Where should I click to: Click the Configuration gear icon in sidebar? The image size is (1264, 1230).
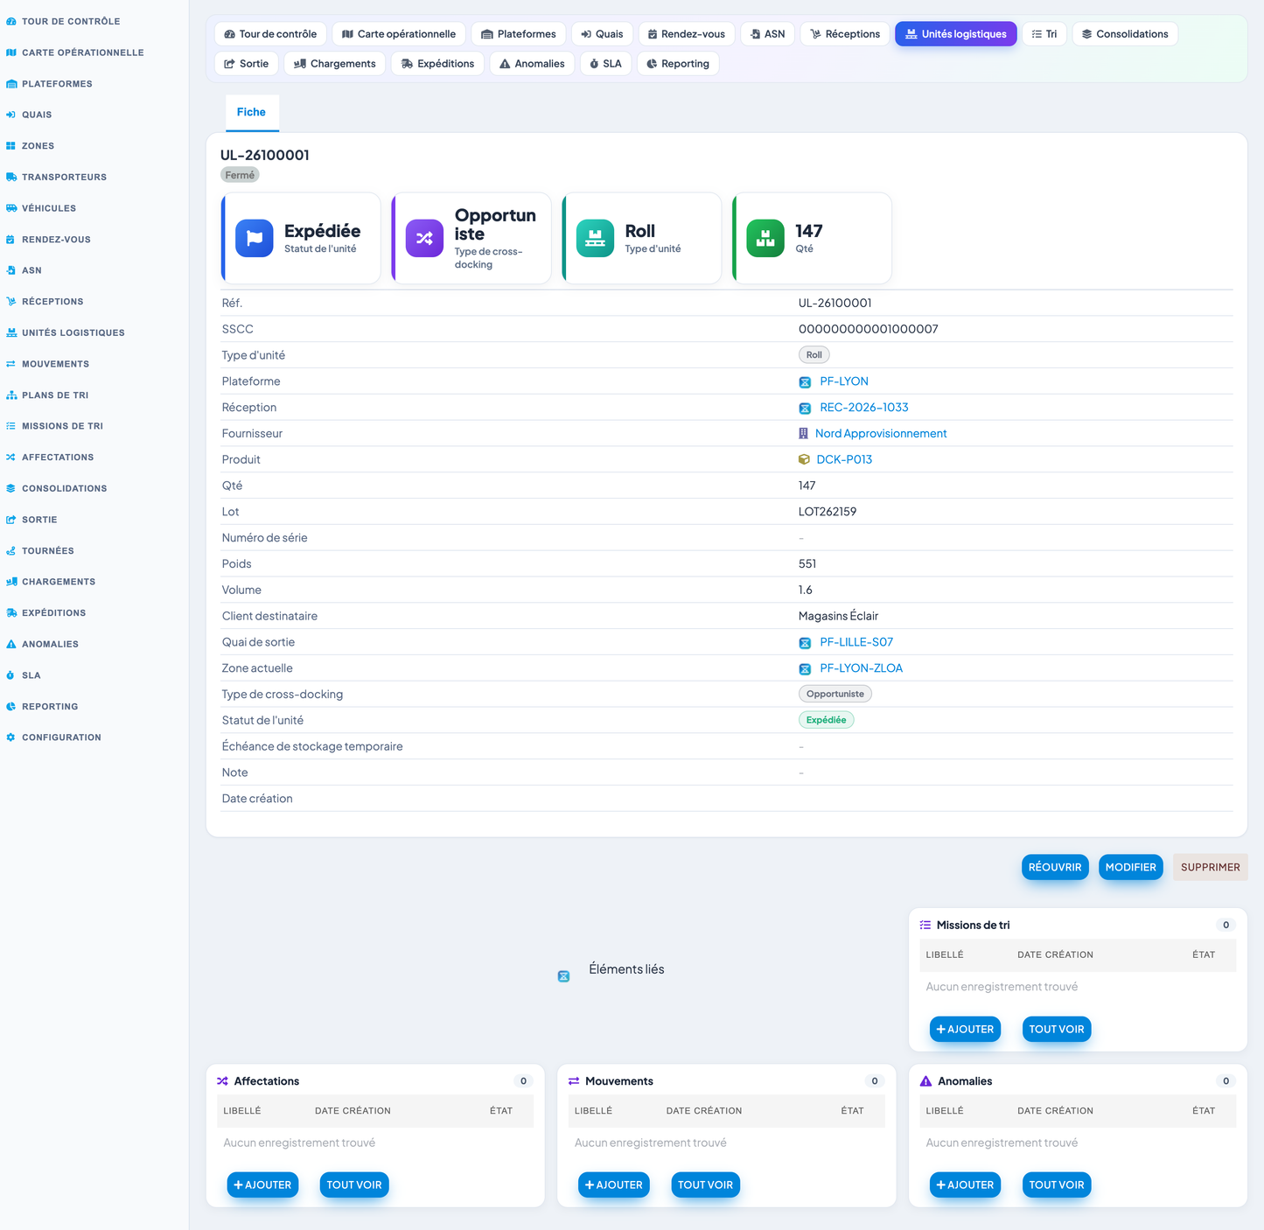click(11, 737)
